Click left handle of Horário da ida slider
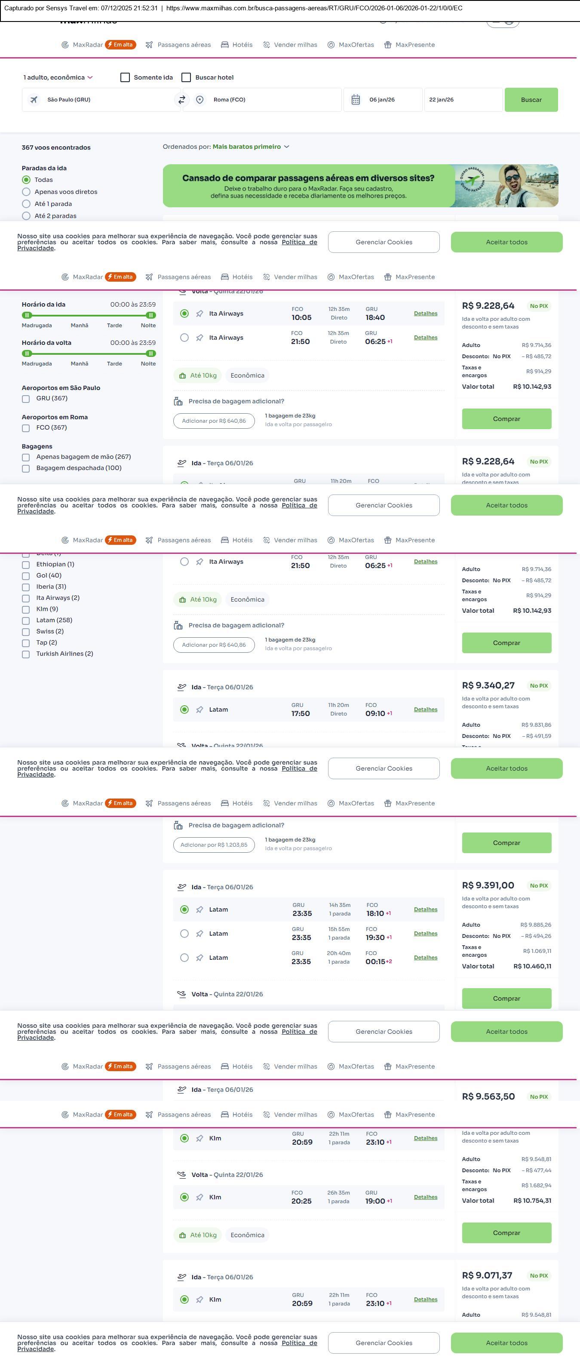The height and width of the screenshot is (1364, 580). (x=27, y=315)
